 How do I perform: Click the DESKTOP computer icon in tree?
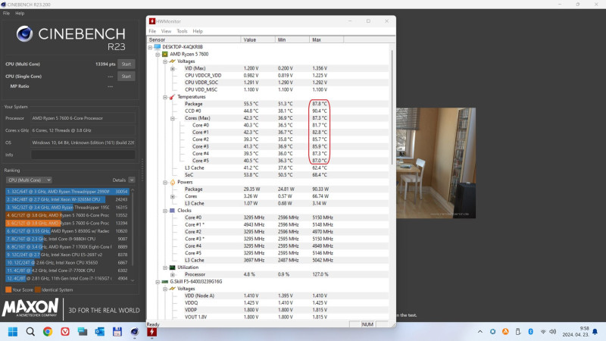point(158,47)
